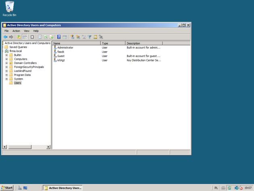The height and width of the screenshot is (191, 254).
Task: Expand the Domain Controllers node
Action: pyautogui.click(x=6, y=63)
